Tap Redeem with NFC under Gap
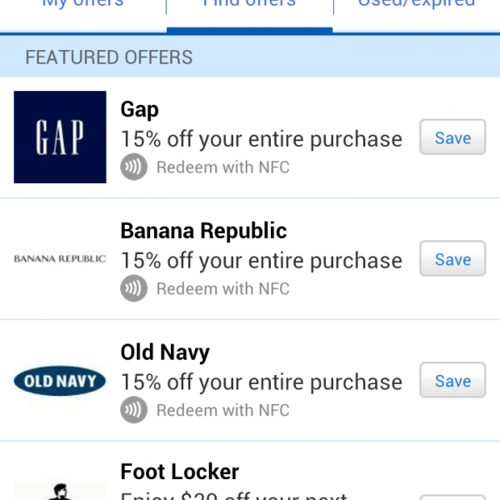 tap(222, 167)
